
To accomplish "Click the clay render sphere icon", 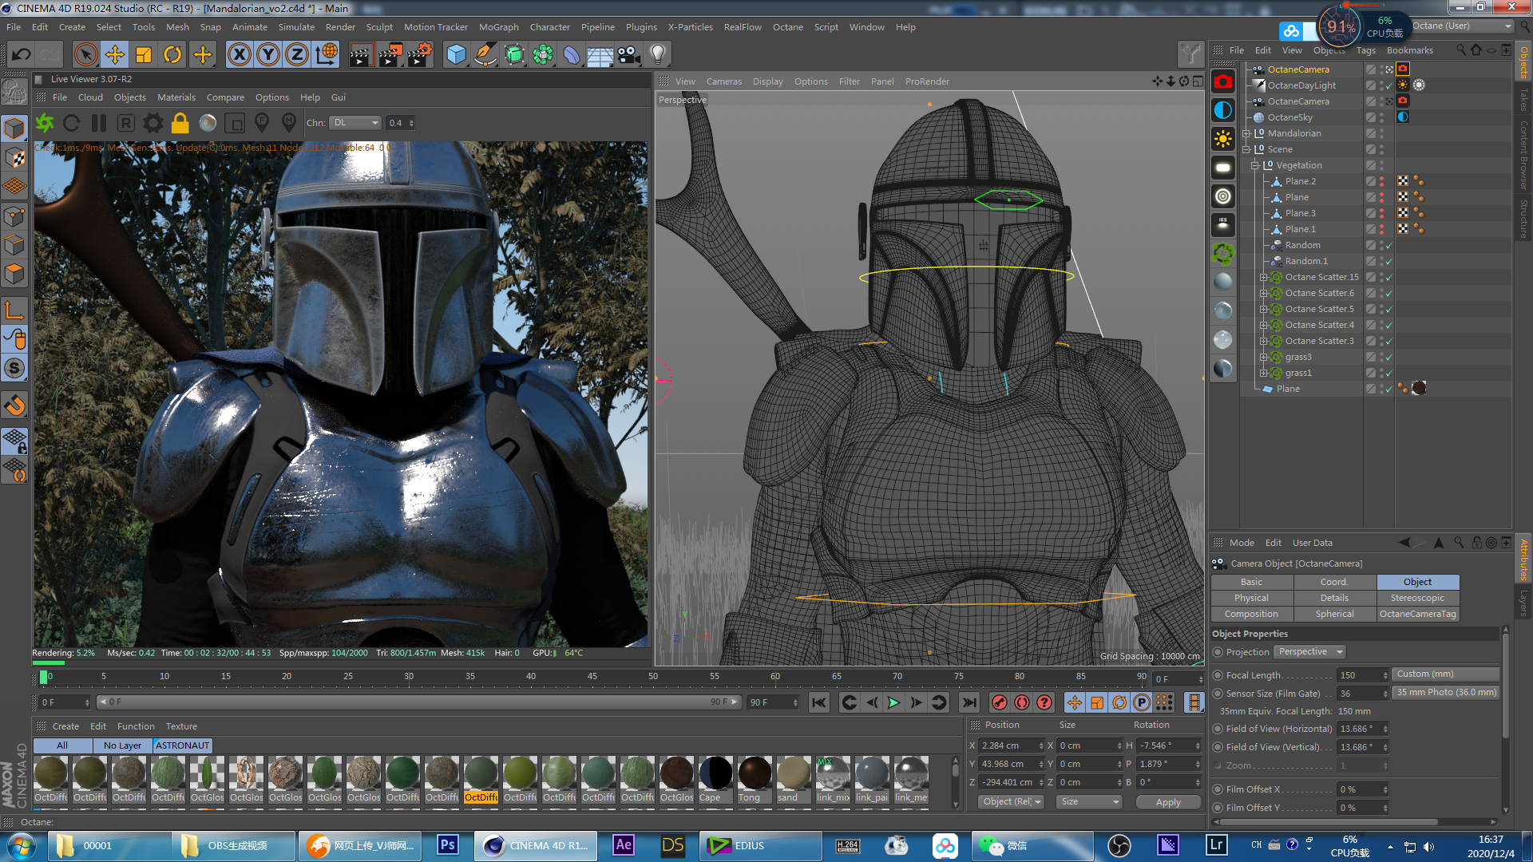I will pos(208,123).
